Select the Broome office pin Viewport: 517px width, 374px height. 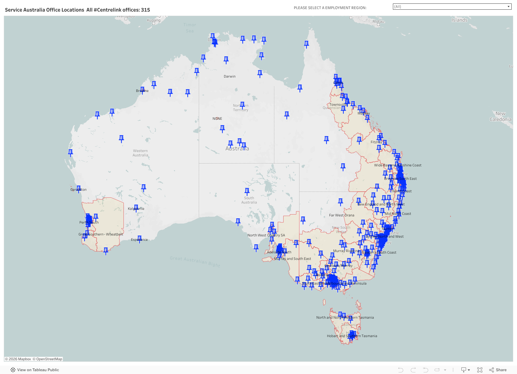click(x=143, y=90)
